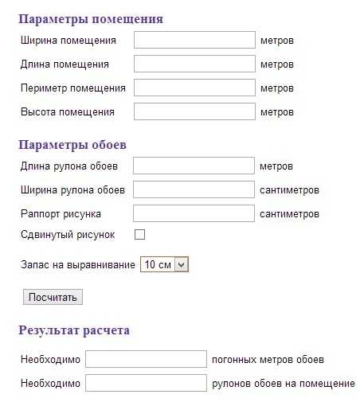Click the Посчитать button
This screenshot has height=402, width=360.
(x=53, y=297)
